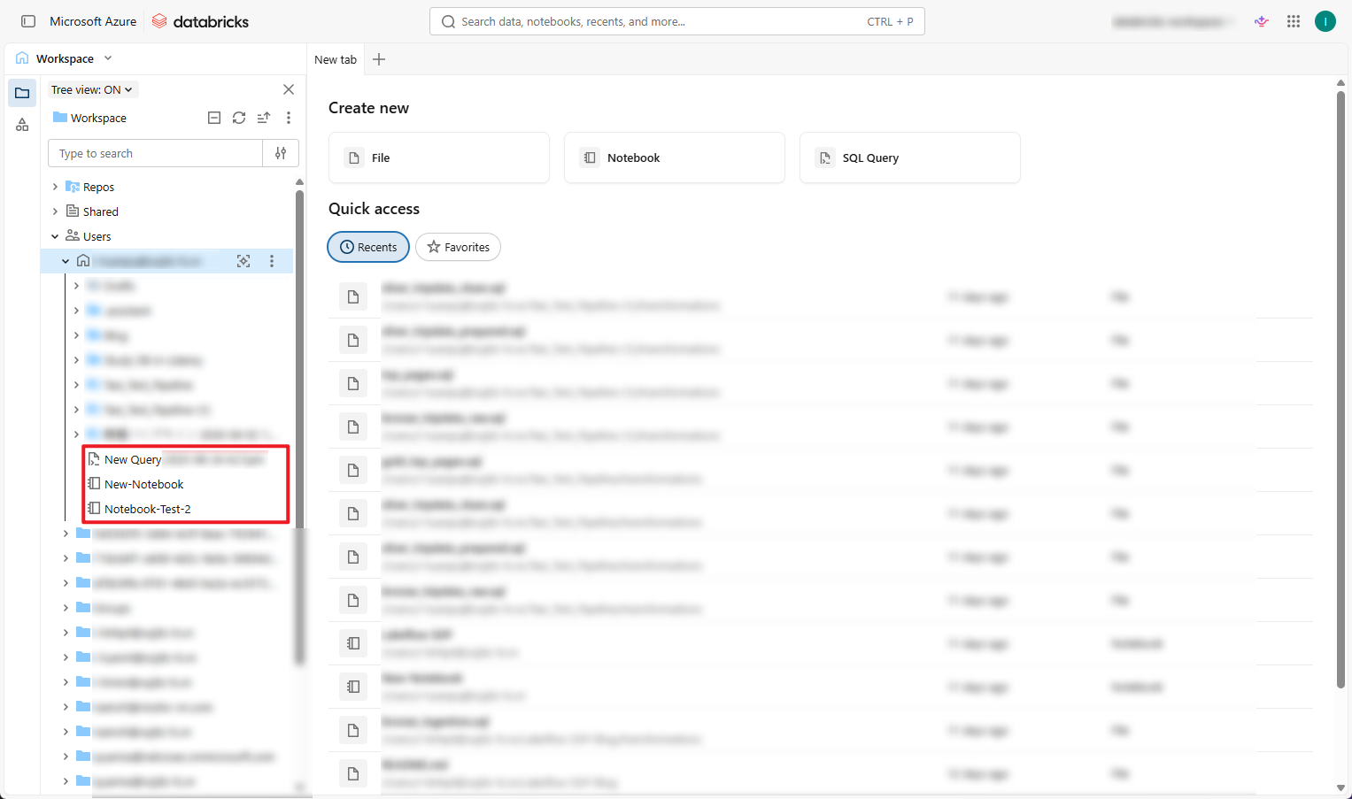Open kebab menu beside Workspace toolbar
The height and width of the screenshot is (799, 1352).
coord(289,118)
